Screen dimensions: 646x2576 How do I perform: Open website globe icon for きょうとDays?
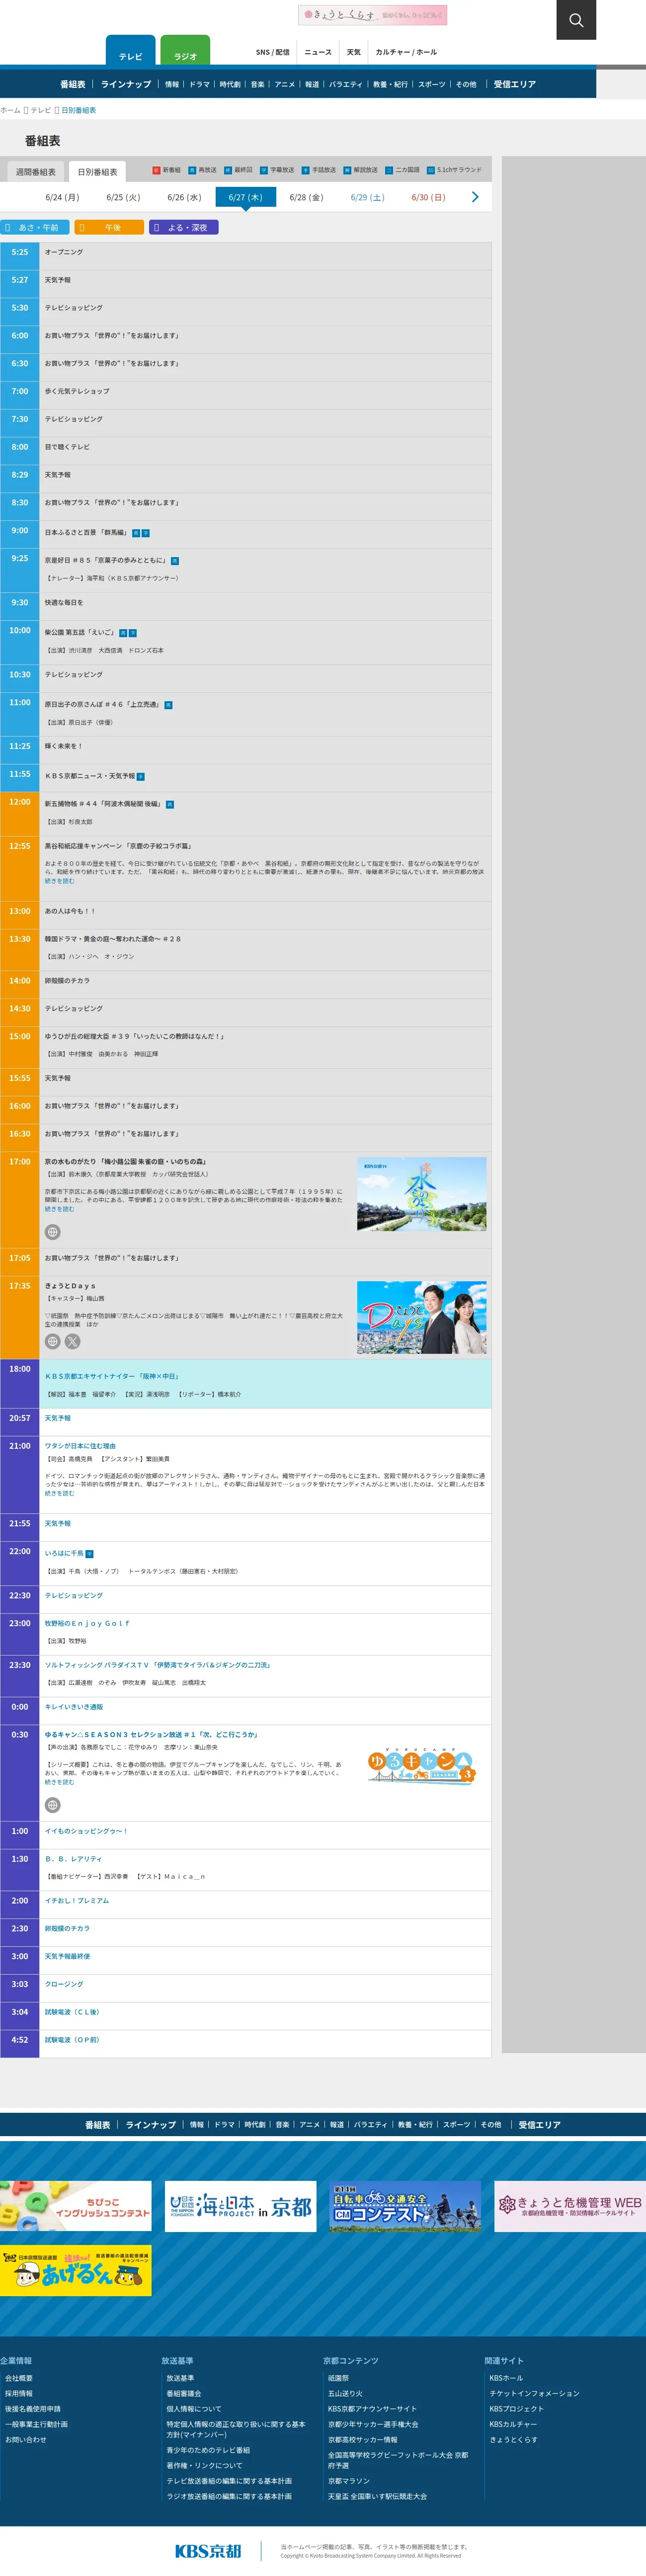click(x=53, y=1342)
